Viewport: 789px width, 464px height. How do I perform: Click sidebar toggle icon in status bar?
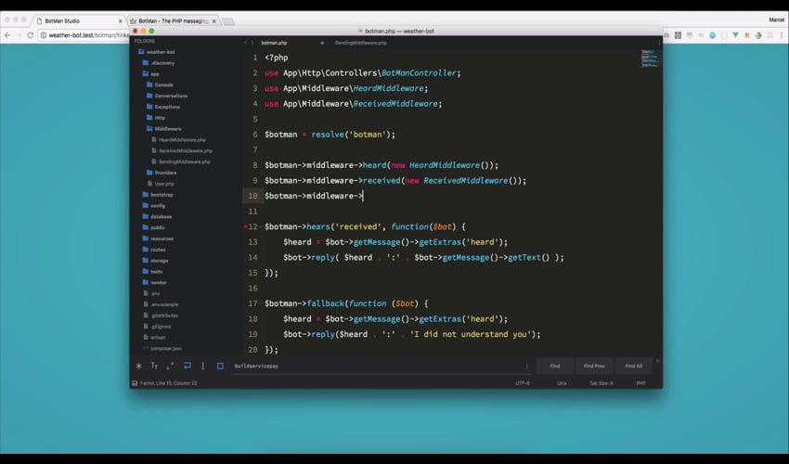(x=135, y=383)
